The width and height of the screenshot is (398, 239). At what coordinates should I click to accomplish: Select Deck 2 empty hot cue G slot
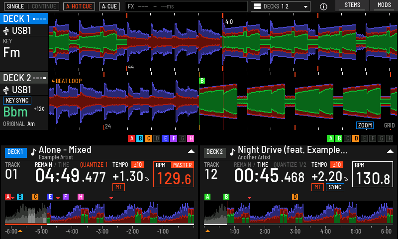pos(381,138)
